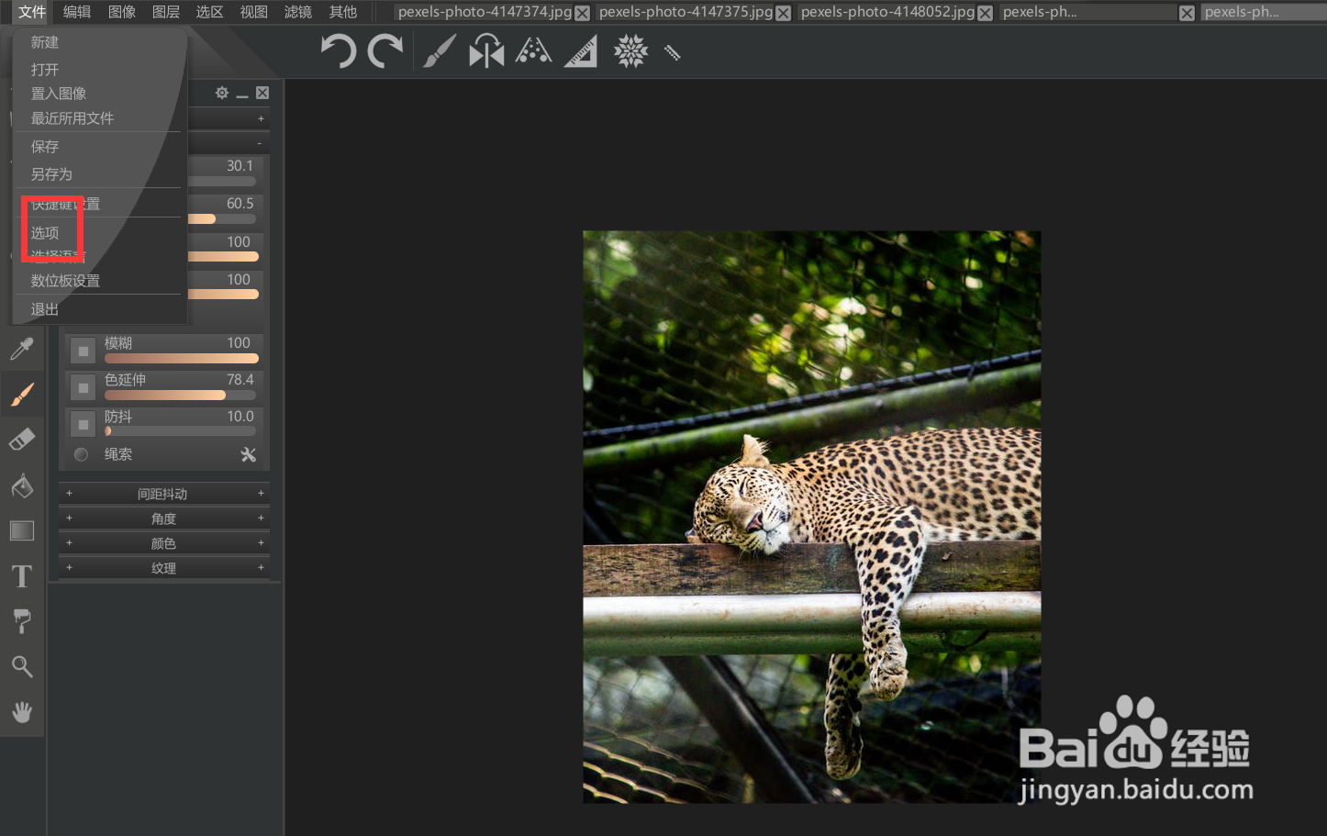Select the Paint Bucket fill tool
This screenshot has height=836, width=1327.
(22, 485)
